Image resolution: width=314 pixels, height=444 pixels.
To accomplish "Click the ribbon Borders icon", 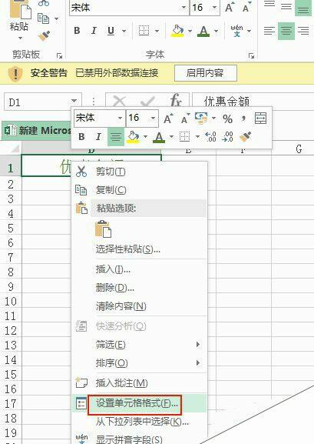I will tap(144, 31).
